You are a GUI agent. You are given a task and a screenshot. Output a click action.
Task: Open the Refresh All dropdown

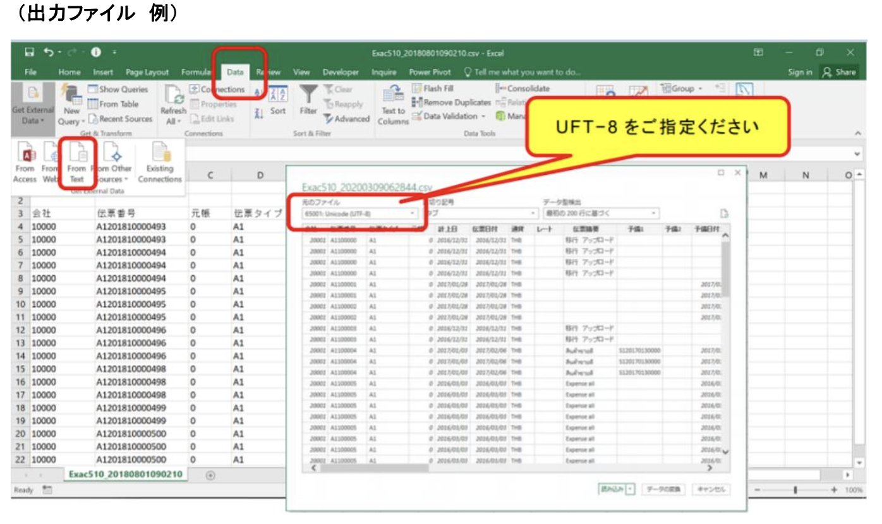click(x=173, y=105)
